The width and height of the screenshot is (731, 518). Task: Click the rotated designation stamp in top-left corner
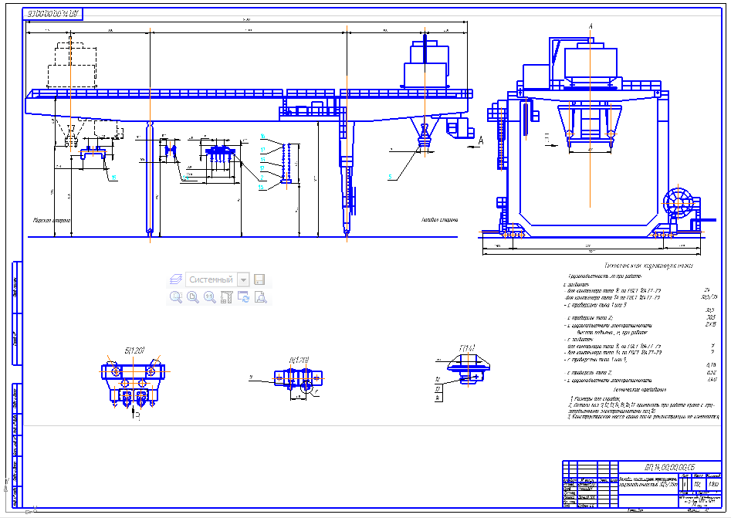pos(52,14)
